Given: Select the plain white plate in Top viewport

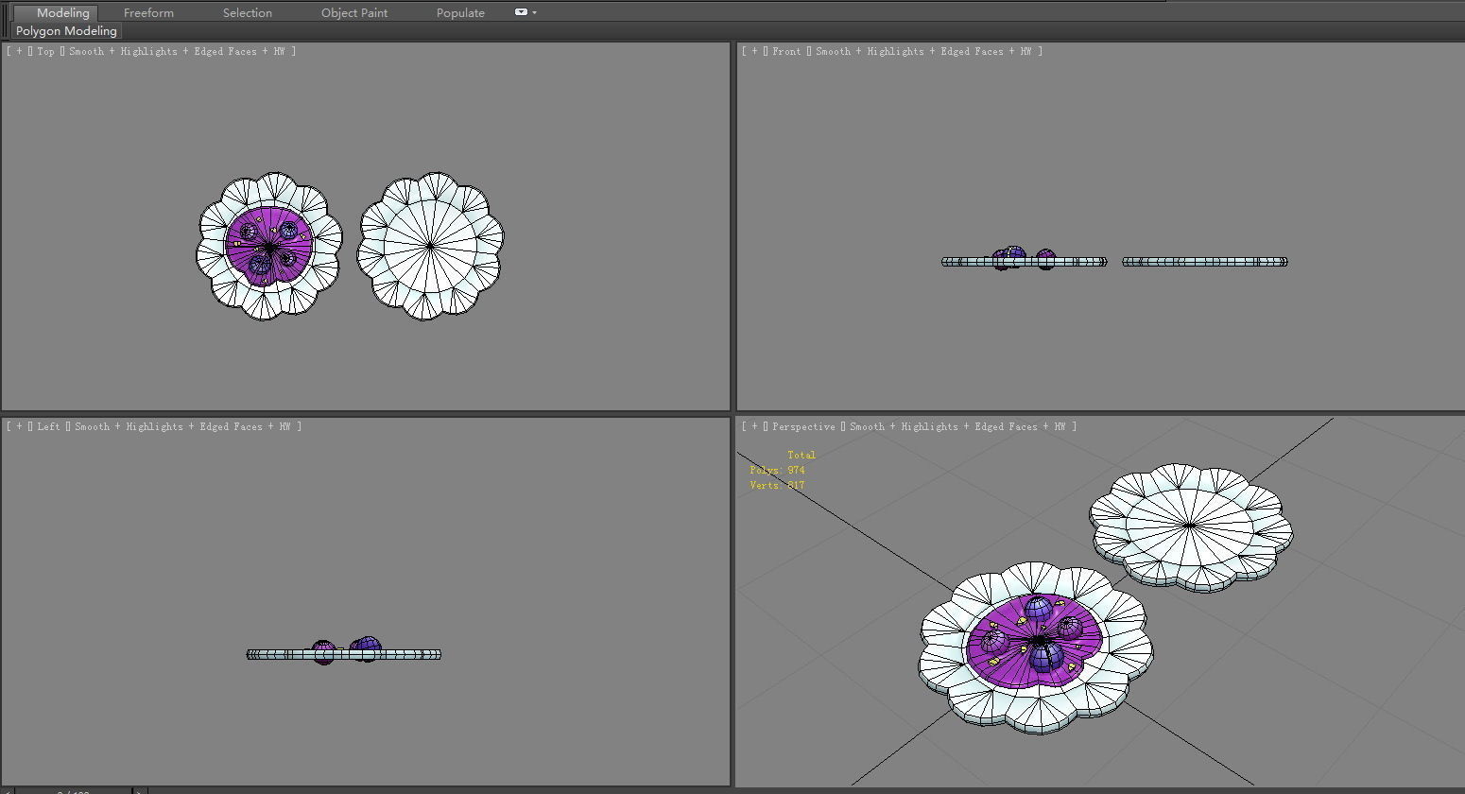Looking at the screenshot, I should [430, 246].
